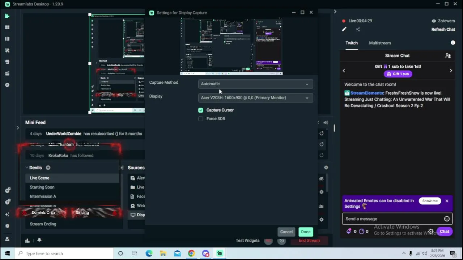Click the Bits icon below message box
463x260 pixels.
coord(349,231)
